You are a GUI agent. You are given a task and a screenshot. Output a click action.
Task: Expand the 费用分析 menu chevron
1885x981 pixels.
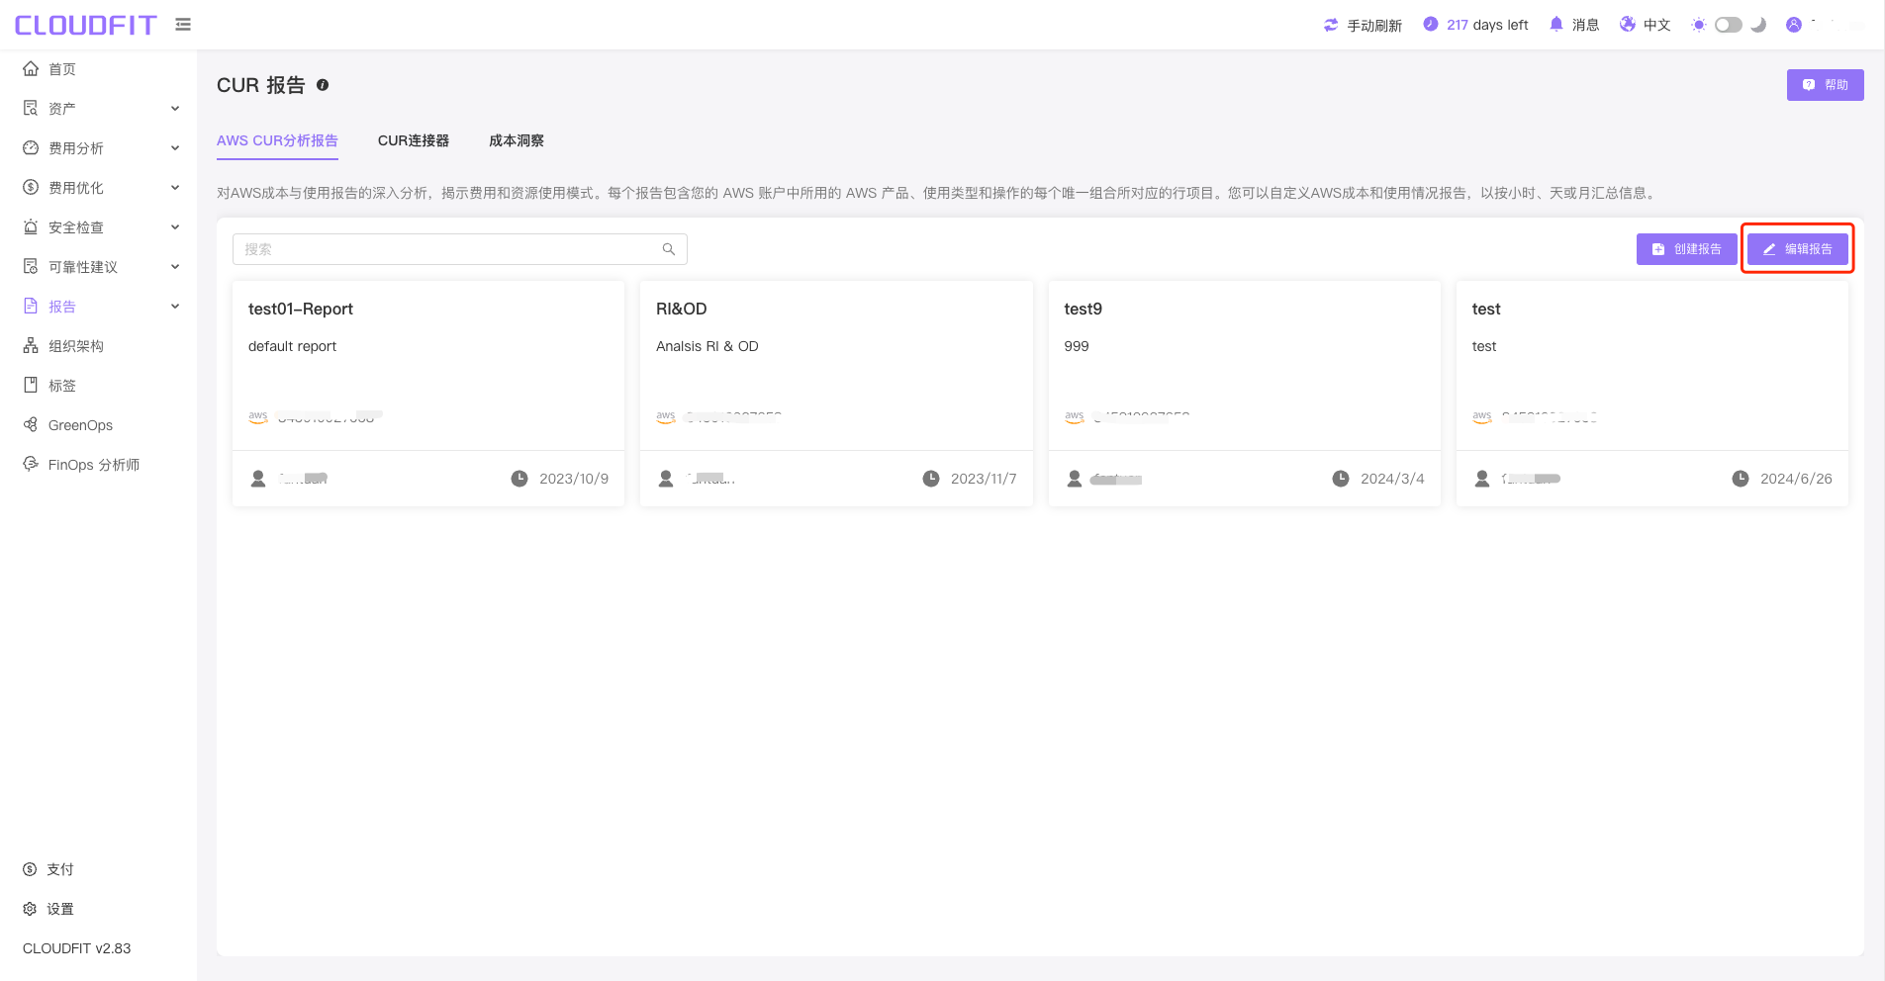coord(175,148)
